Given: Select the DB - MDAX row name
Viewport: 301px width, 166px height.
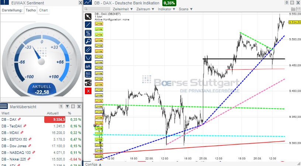Looking at the screenshot, I should coord(10,133).
